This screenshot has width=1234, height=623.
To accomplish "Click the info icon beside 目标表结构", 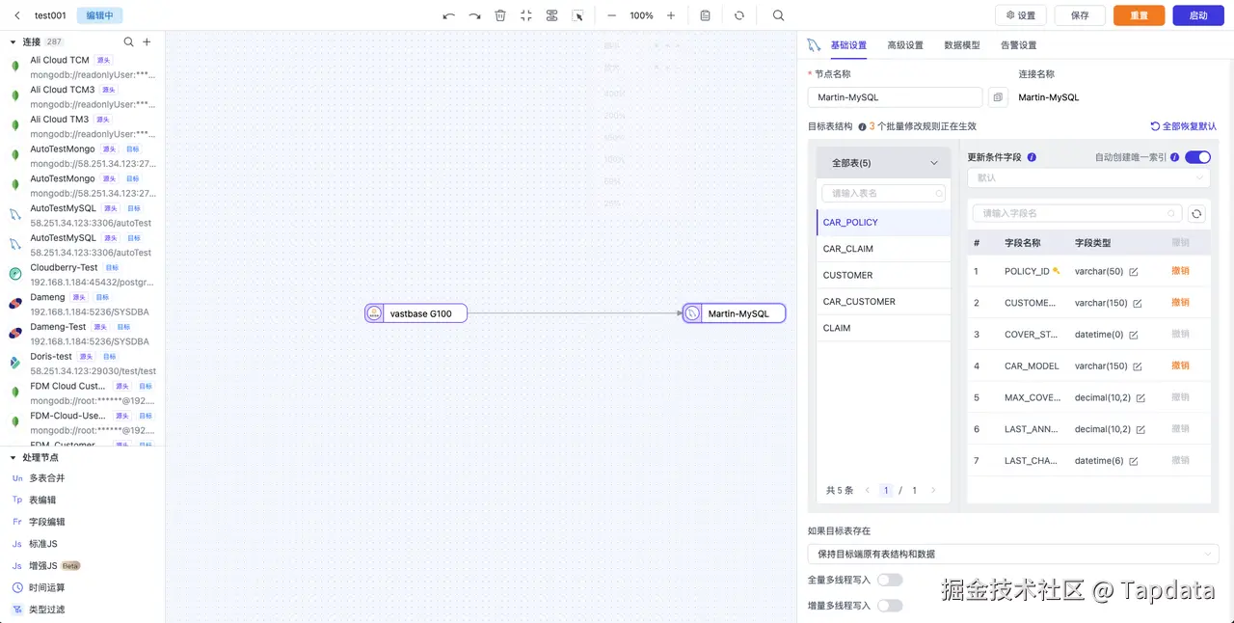I will click(862, 126).
